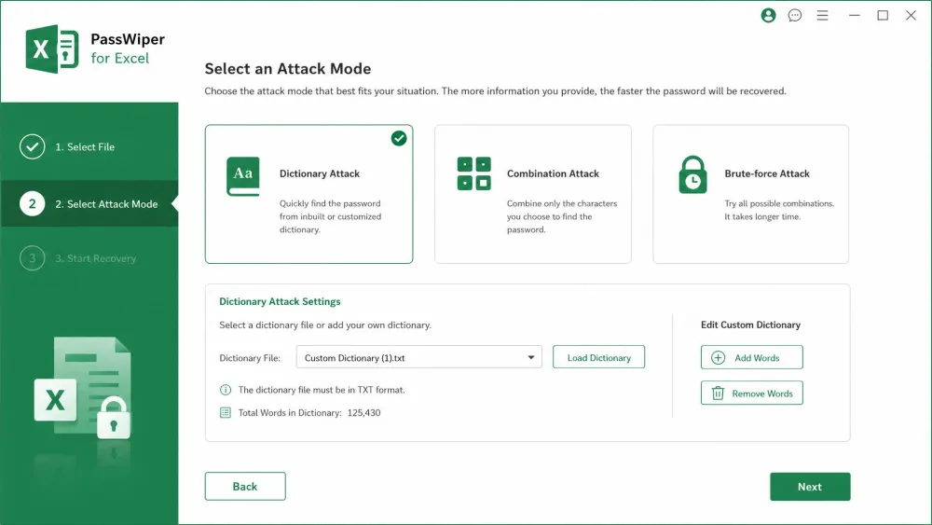Click the step 1 completed checkmark circle

click(32, 146)
